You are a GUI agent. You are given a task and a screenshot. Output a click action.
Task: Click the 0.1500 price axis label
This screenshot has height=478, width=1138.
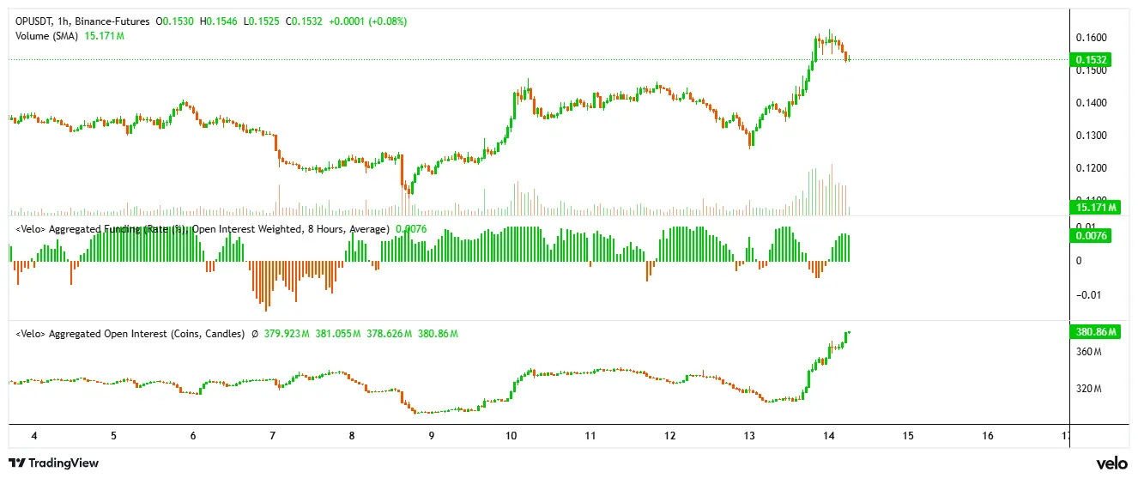tap(1090, 71)
